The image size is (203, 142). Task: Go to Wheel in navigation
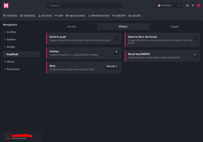[10, 62]
